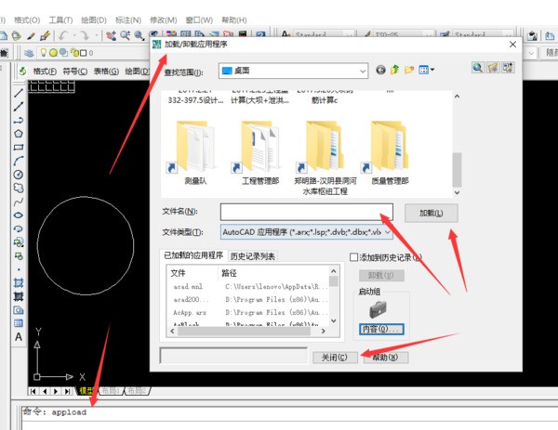Select the Ellipse arc tool
The image size is (558, 430).
coord(19,228)
